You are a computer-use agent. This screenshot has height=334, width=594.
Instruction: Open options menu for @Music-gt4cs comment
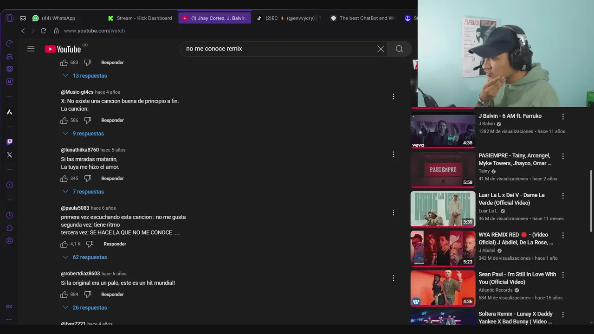coord(393,96)
